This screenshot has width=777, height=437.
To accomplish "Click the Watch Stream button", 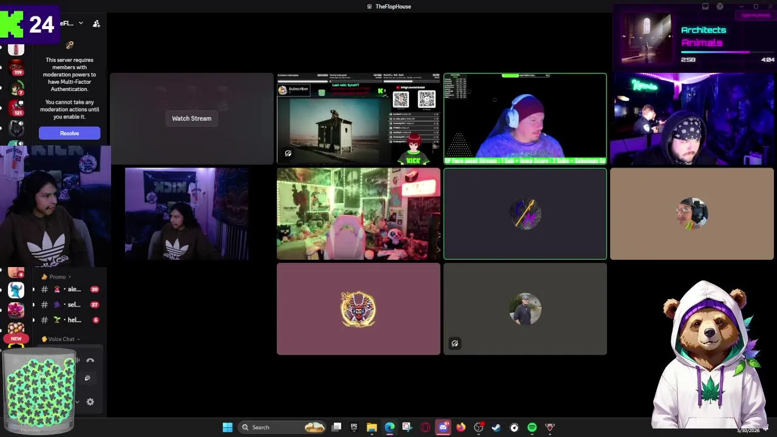I will pos(191,118).
